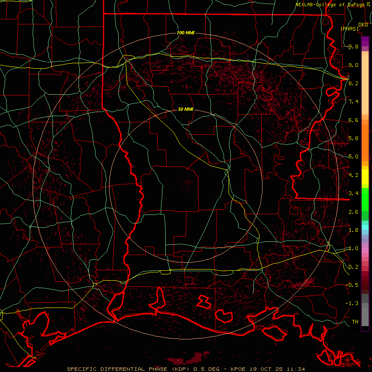Pick the cyan color bar segment near 1.8
Viewport: 372px width, 372px height.
click(x=365, y=227)
